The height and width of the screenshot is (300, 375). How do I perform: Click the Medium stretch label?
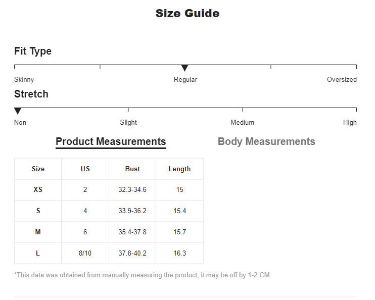click(243, 123)
